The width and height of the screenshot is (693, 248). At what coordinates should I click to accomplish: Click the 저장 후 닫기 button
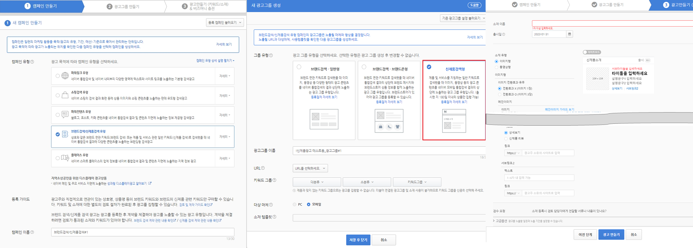358,240
